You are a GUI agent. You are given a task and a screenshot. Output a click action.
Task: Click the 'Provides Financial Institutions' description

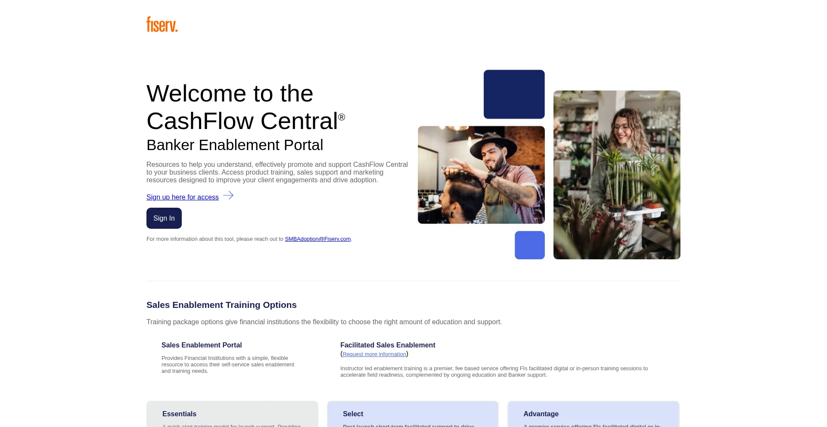coord(228,365)
